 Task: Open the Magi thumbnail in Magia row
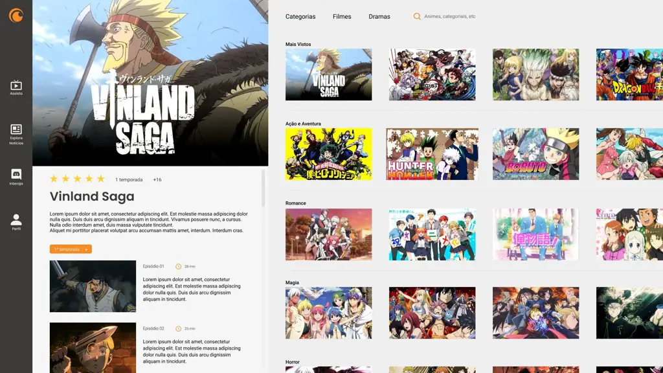(x=328, y=313)
